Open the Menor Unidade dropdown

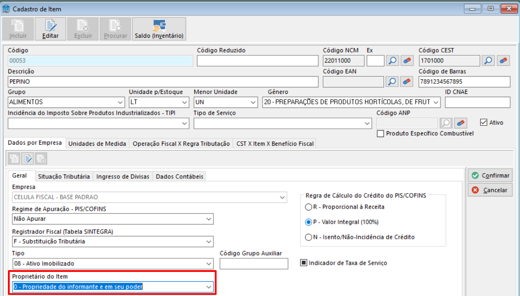point(254,102)
